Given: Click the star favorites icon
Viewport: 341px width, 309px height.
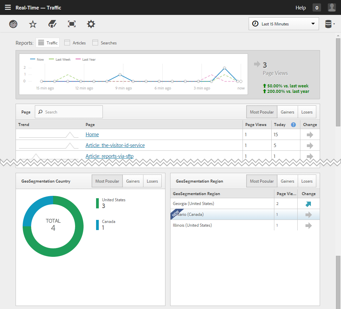Looking at the screenshot, I should (x=32, y=24).
